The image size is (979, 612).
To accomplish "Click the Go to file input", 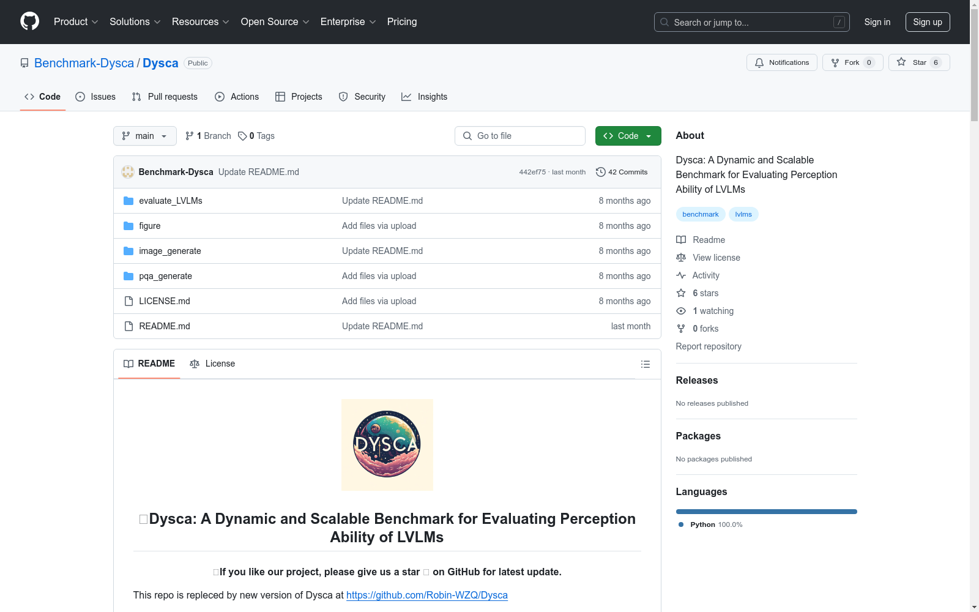I will click(x=520, y=136).
